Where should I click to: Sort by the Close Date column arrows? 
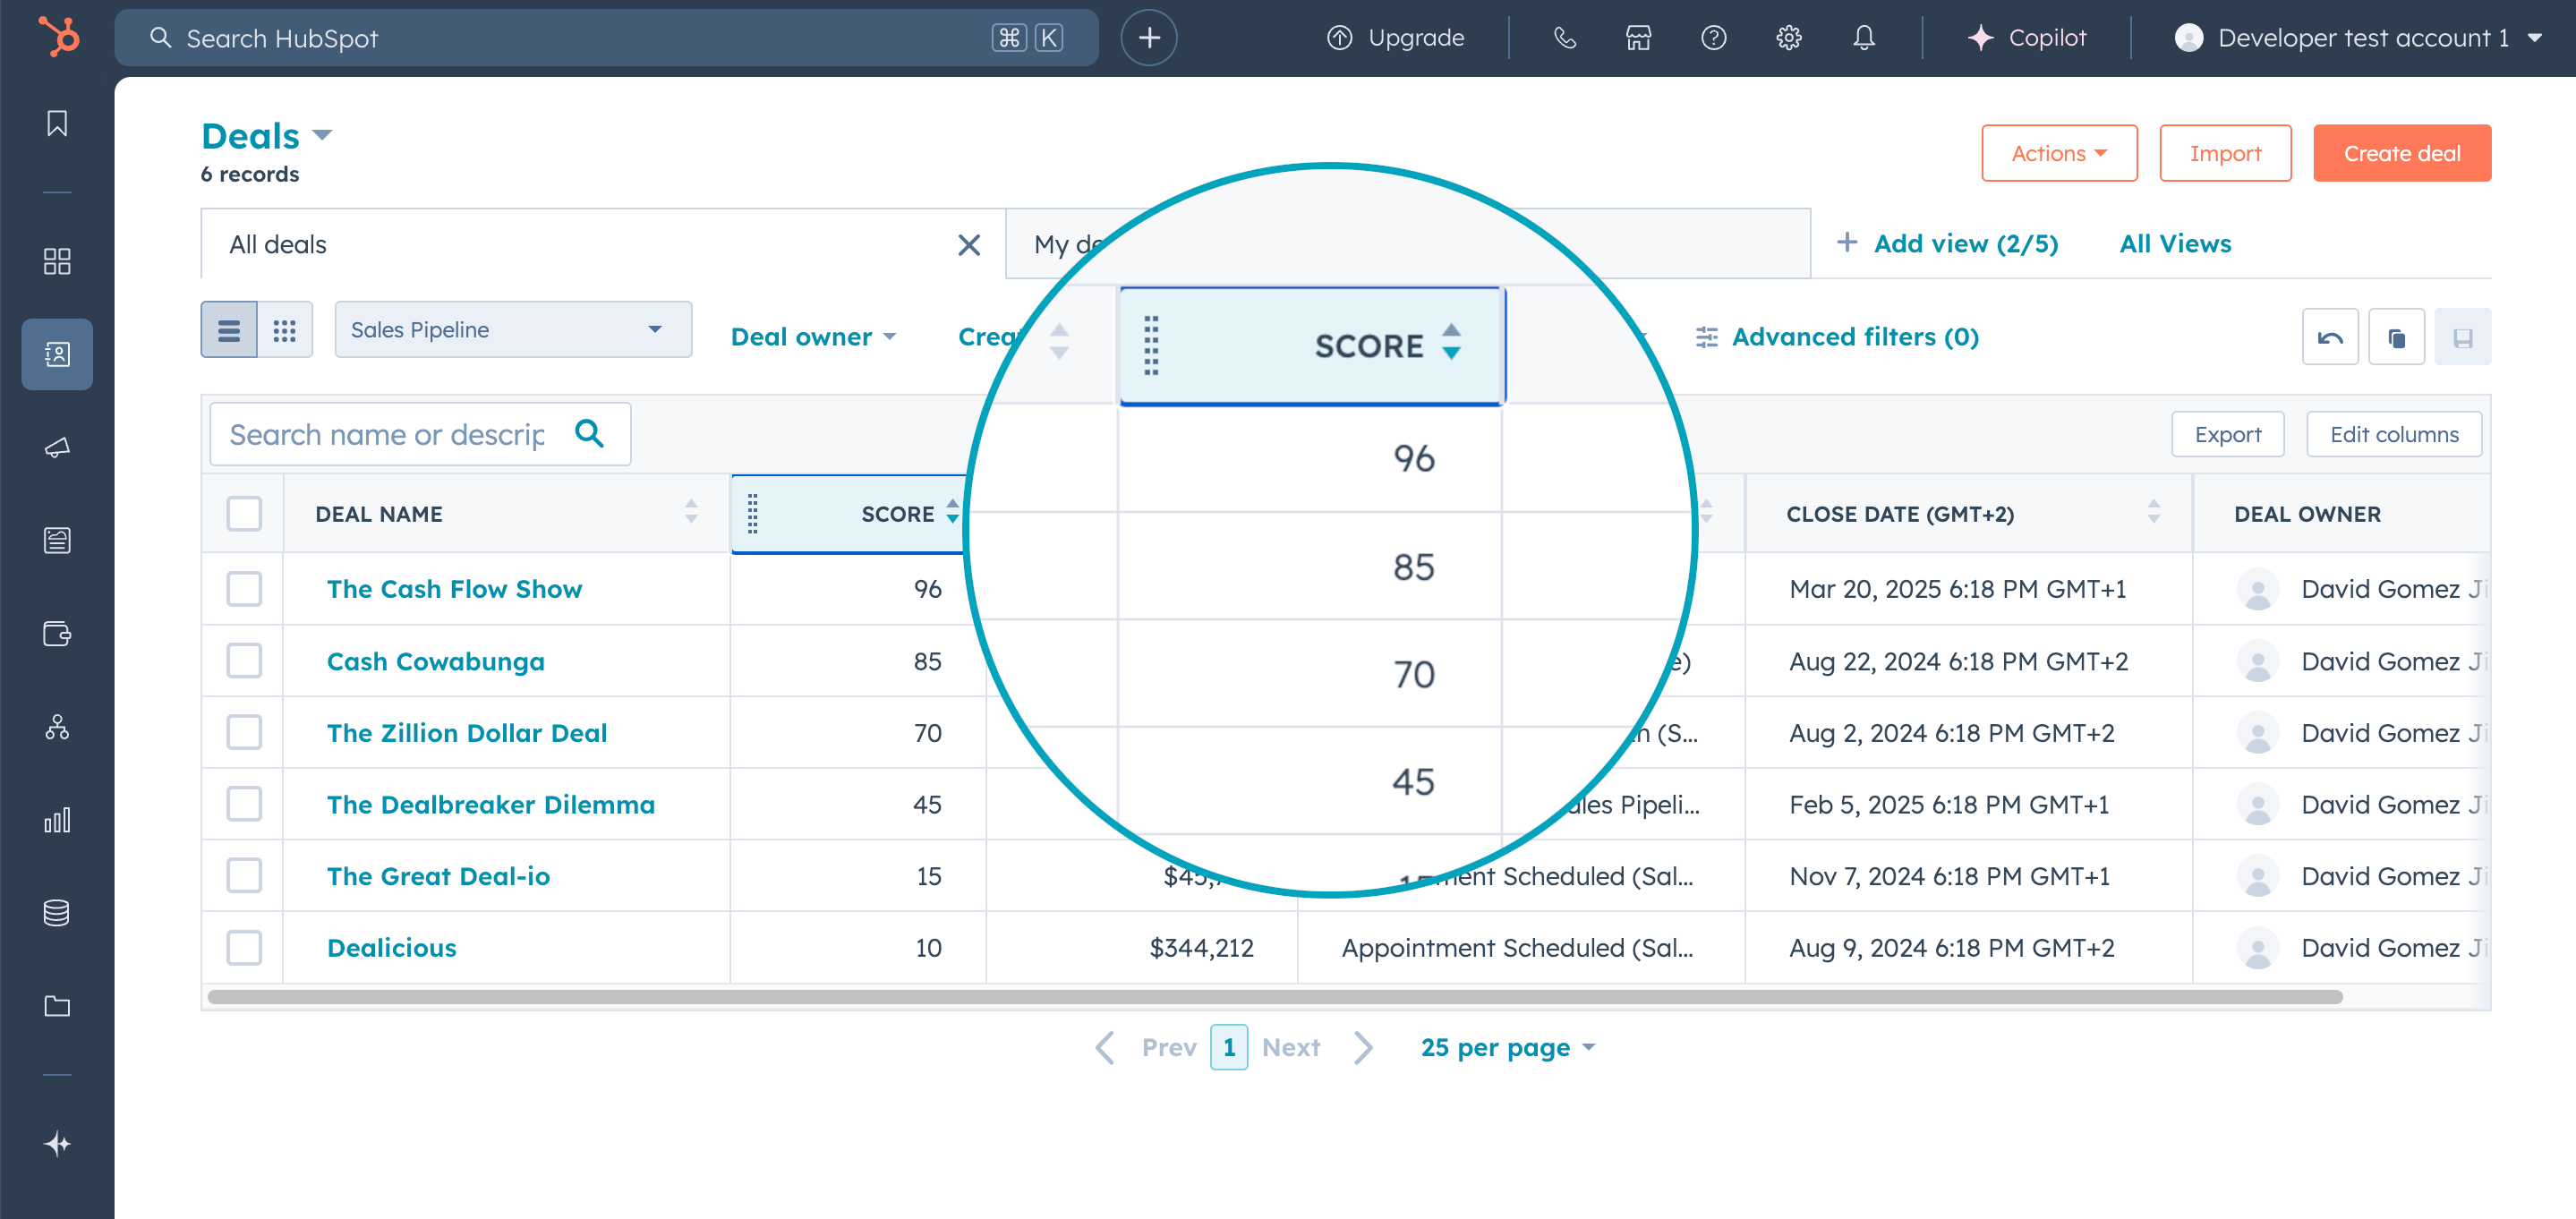point(2154,513)
